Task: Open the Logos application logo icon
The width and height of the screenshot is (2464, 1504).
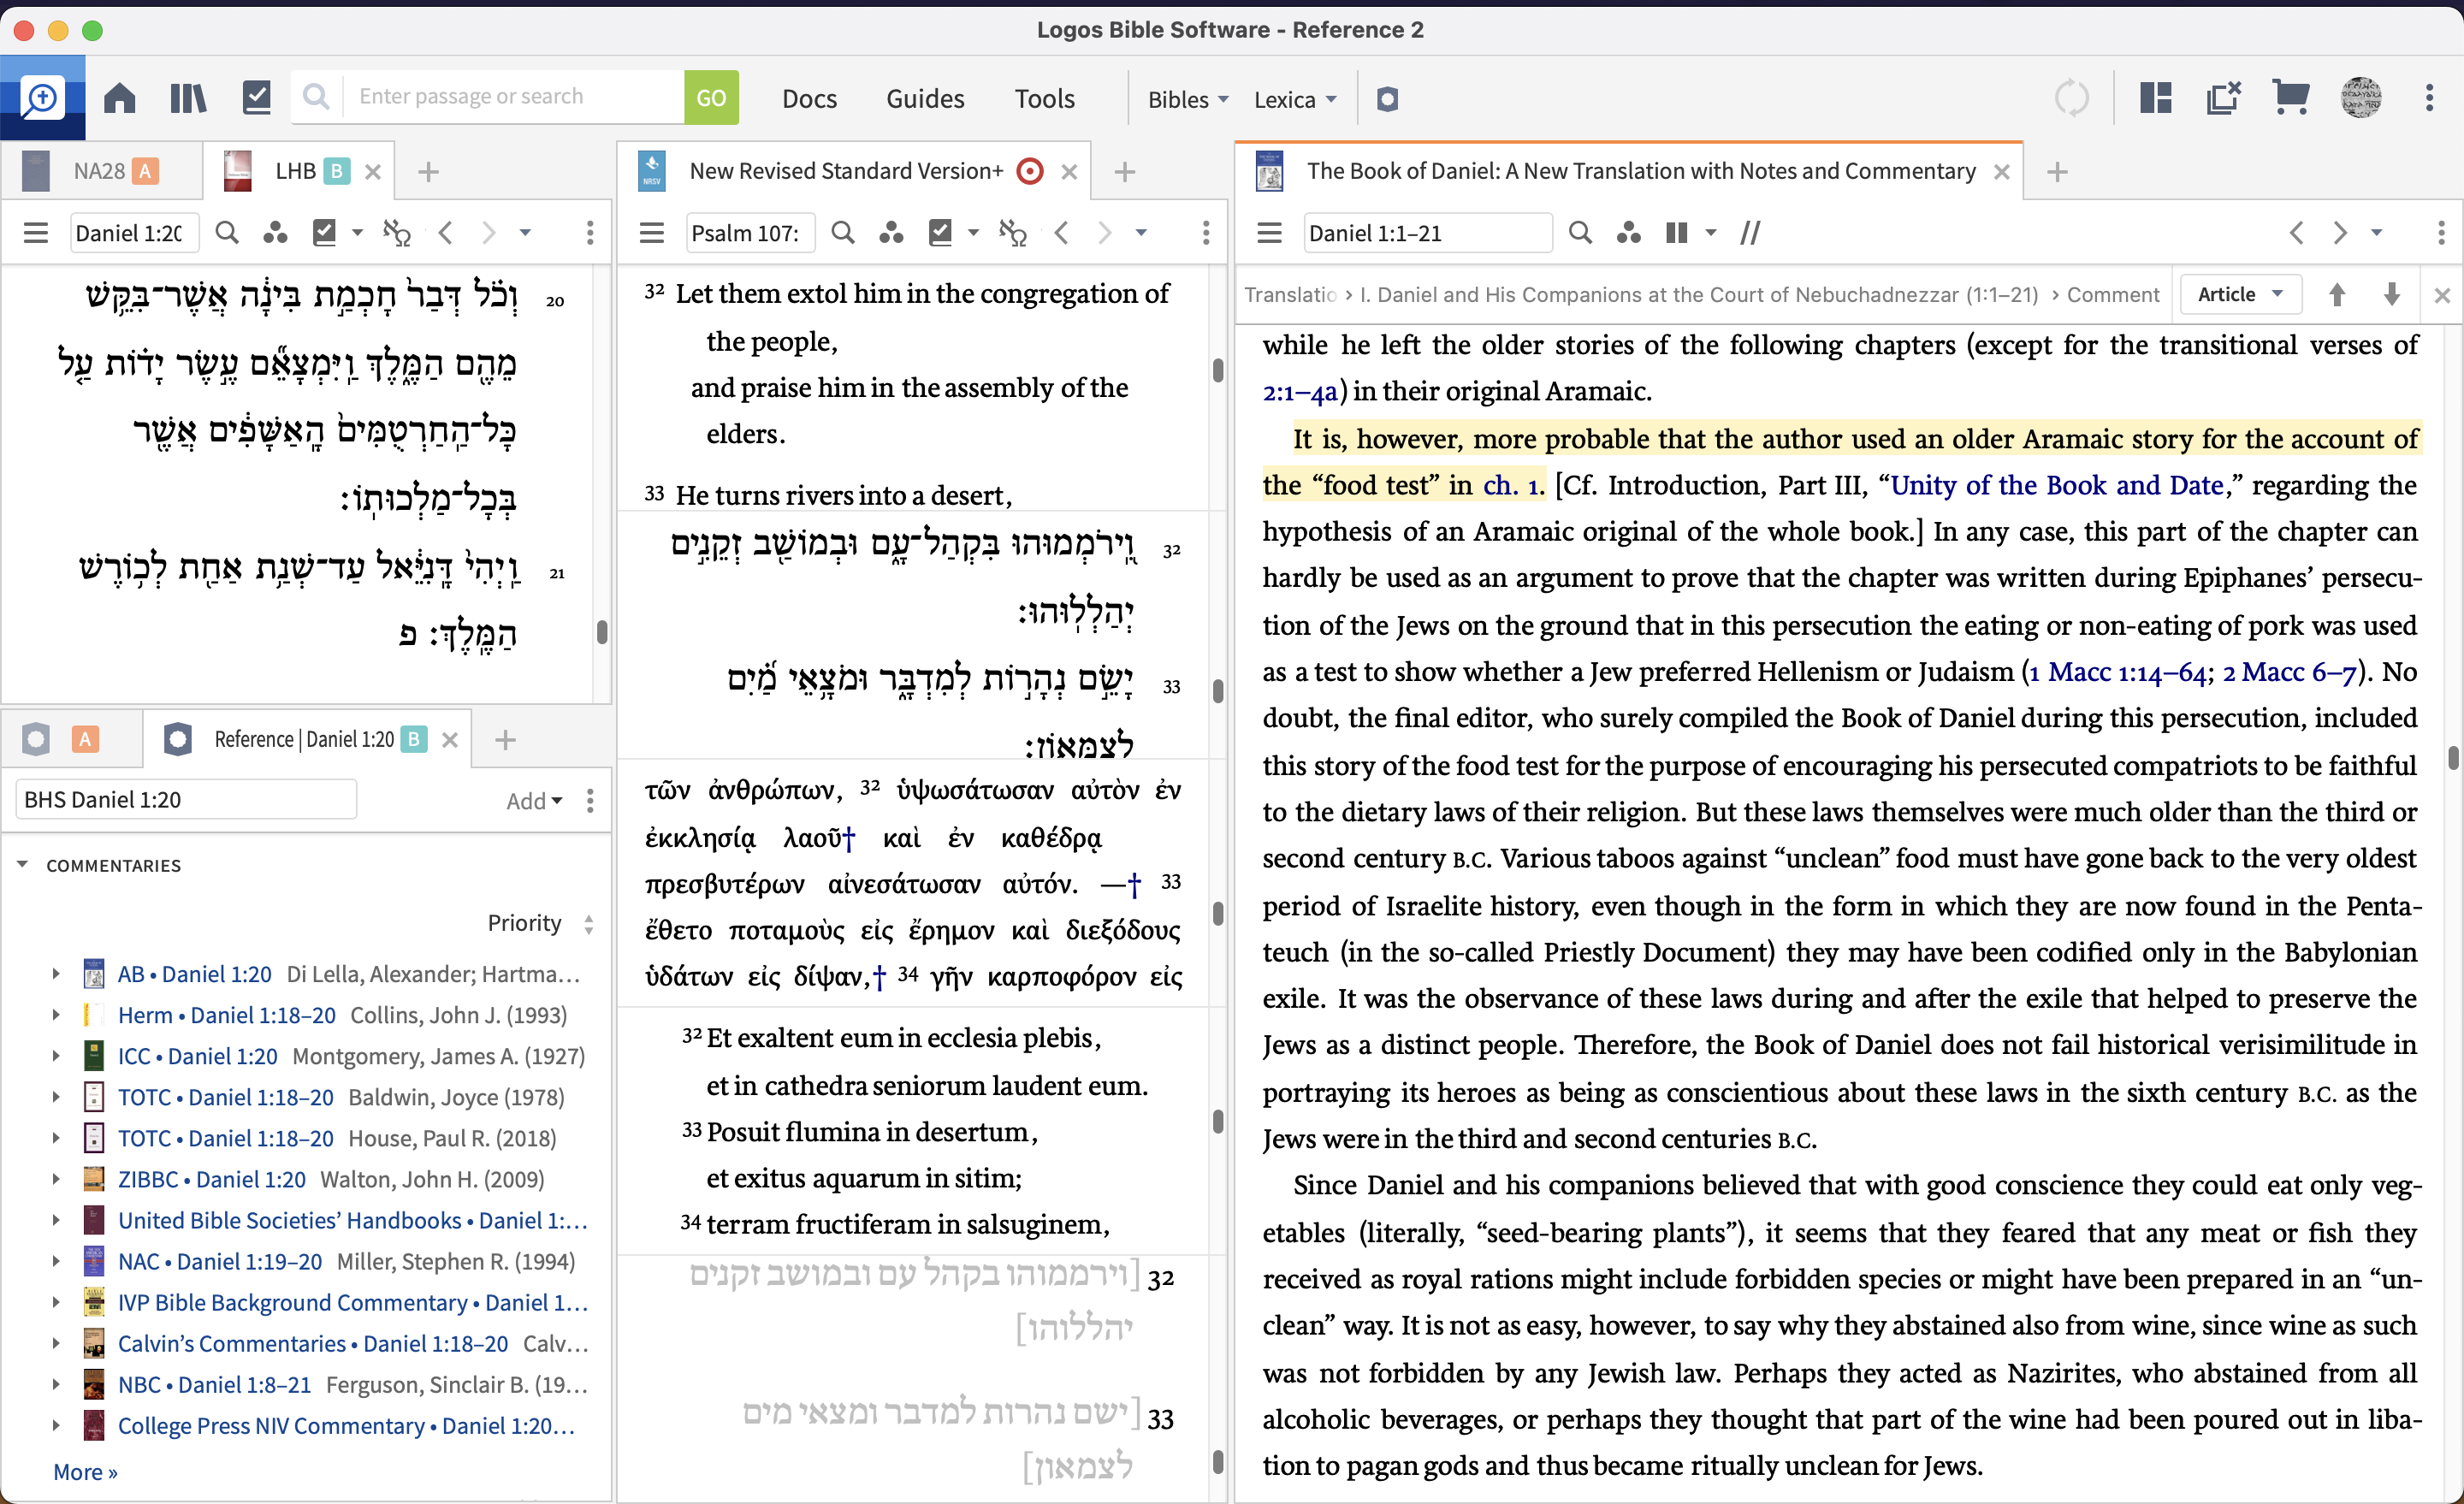Action: (x=43, y=97)
